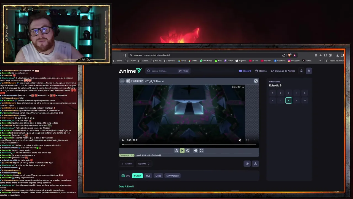Click the video progress bar

pyautogui.click(x=189, y=144)
